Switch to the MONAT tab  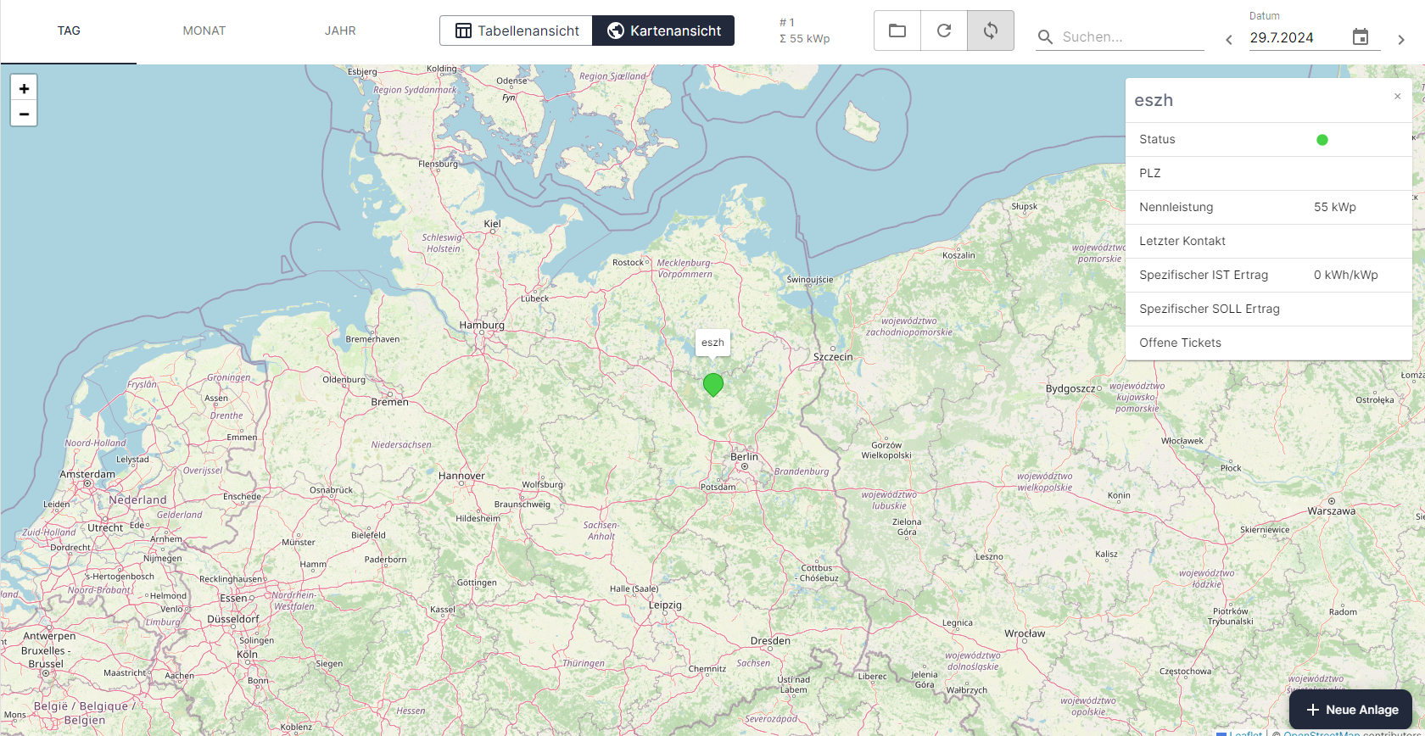click(204, 31)
